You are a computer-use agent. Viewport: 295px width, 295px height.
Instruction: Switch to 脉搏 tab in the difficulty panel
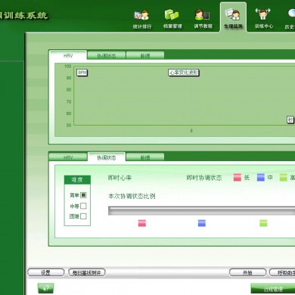click(145, 157)
